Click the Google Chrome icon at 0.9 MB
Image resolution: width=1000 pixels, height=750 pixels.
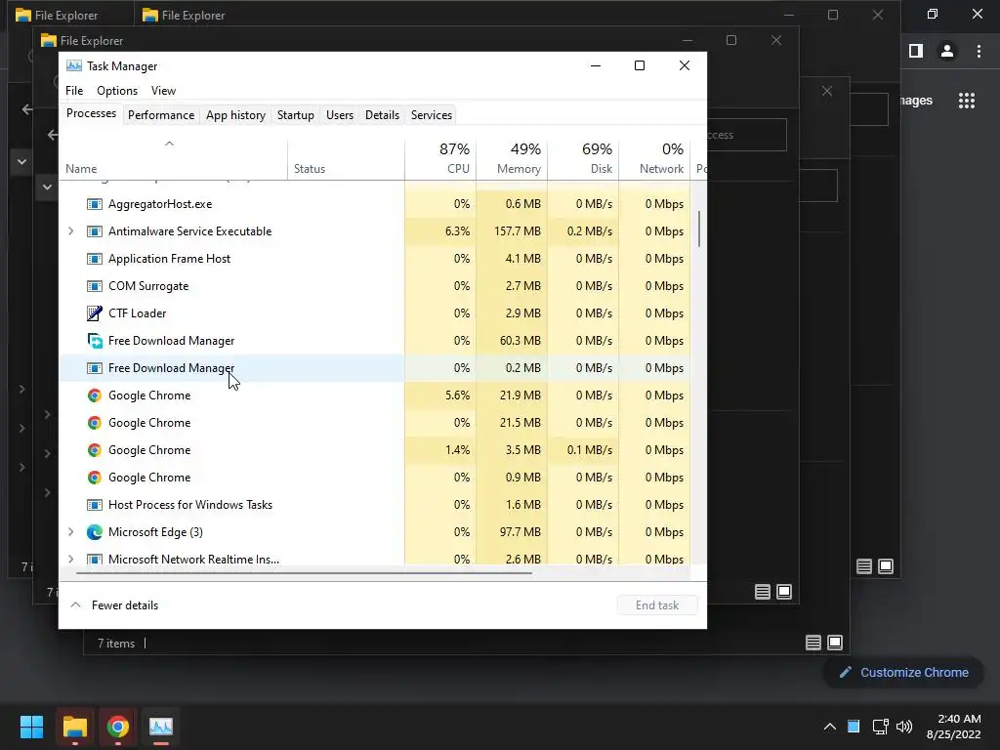95,478
